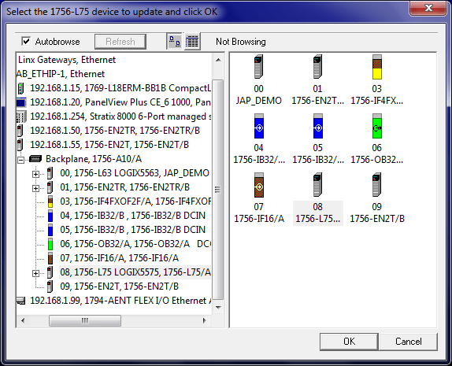Image resolution: width=452 pixels, height=366 pixels.
Task: Select '07, 1756-IF16/A' tree row
Action: (120, 258)
